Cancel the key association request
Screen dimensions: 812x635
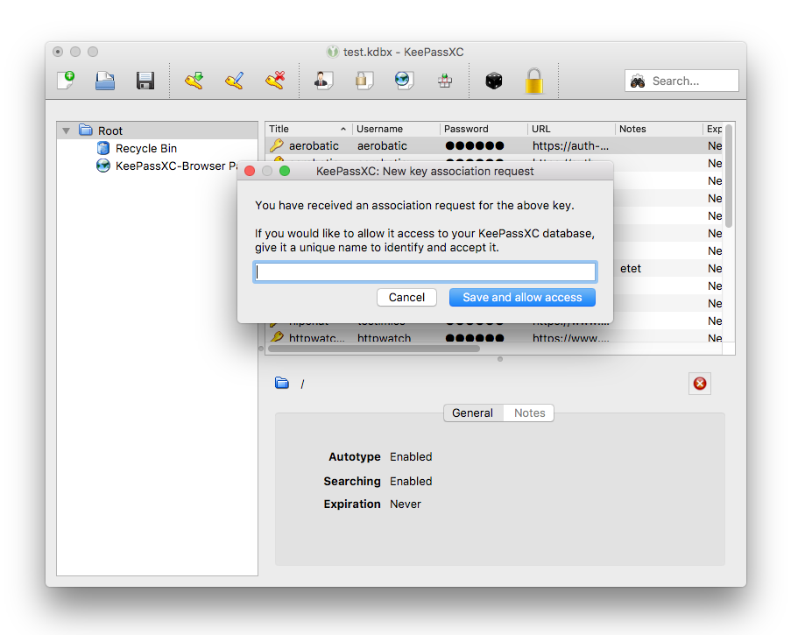point(406,297)
